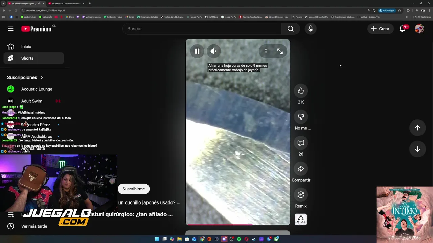
Task: Open the Crear menu
Action: coord(380,29)
